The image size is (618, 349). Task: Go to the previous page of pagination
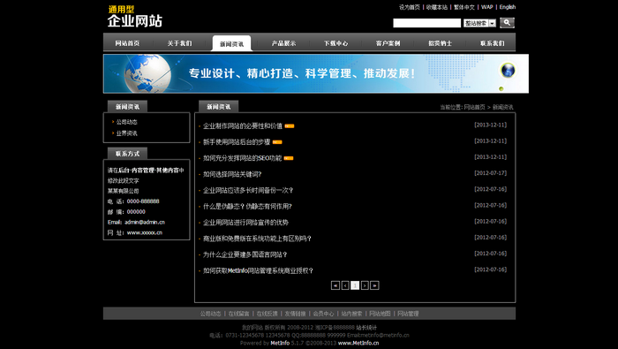point(345,285)
